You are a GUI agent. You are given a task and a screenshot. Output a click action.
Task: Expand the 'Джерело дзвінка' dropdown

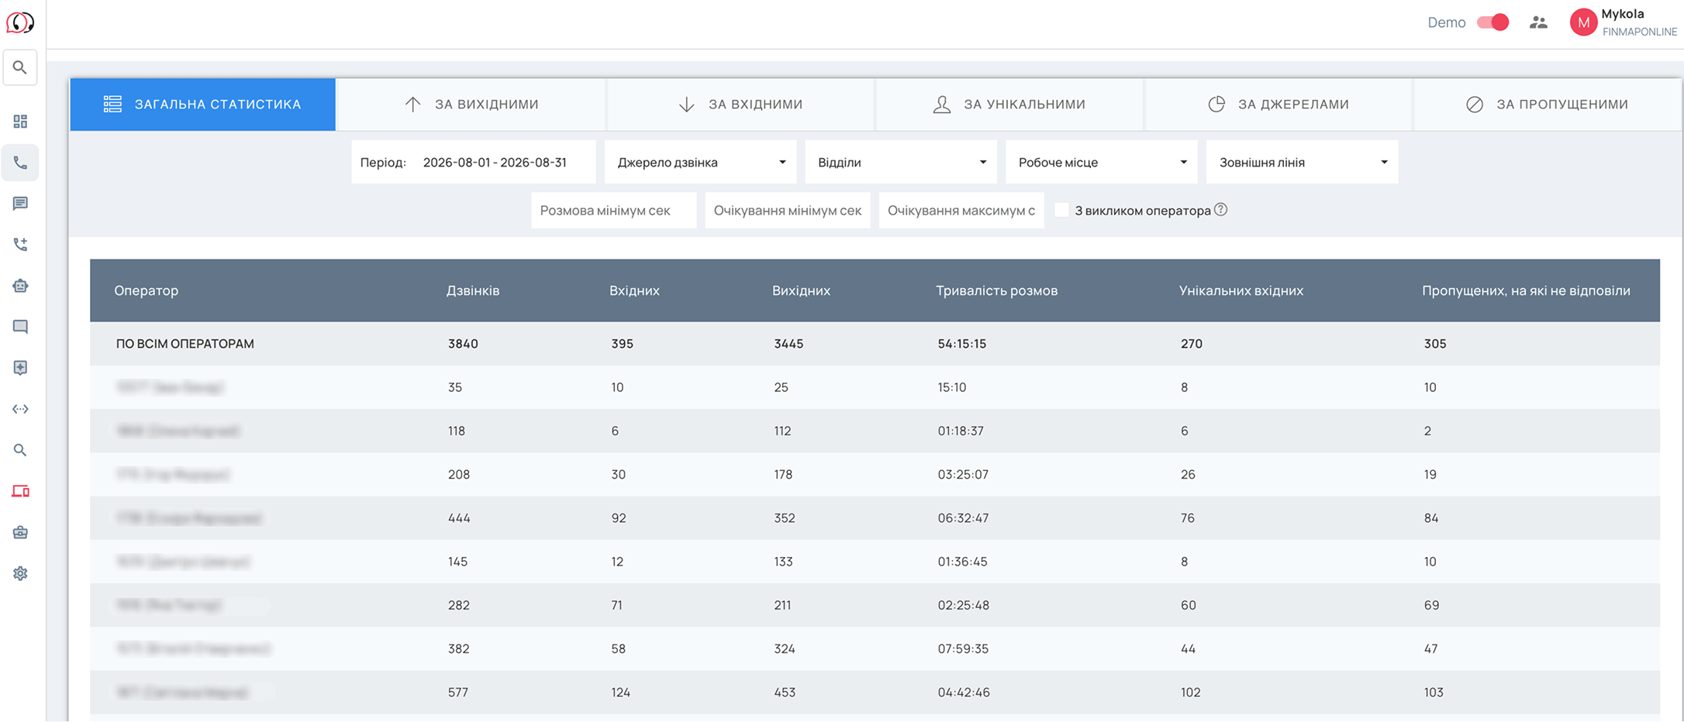[x=700, y=162]
